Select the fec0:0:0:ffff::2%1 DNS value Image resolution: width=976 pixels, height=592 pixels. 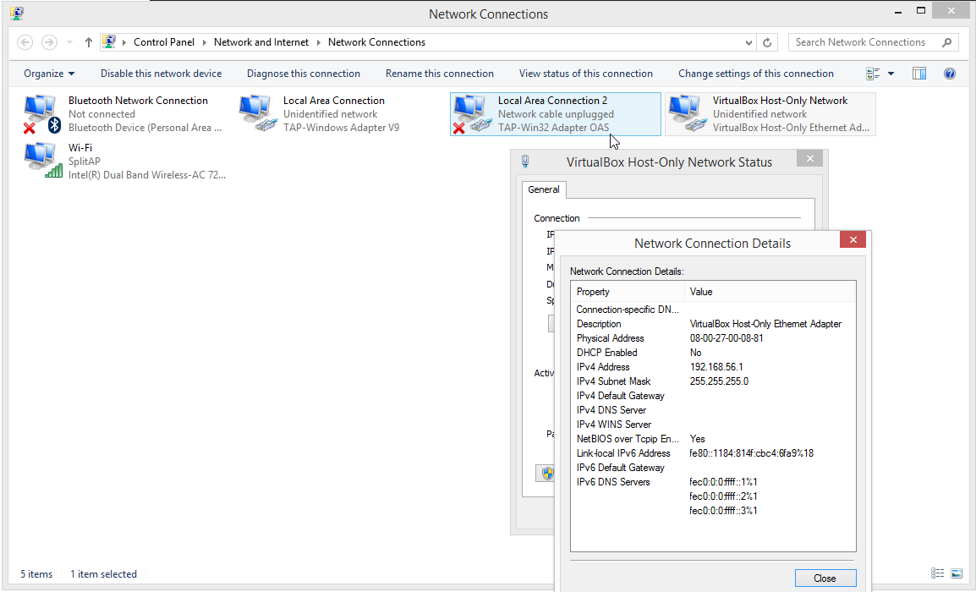click(723, 496)
